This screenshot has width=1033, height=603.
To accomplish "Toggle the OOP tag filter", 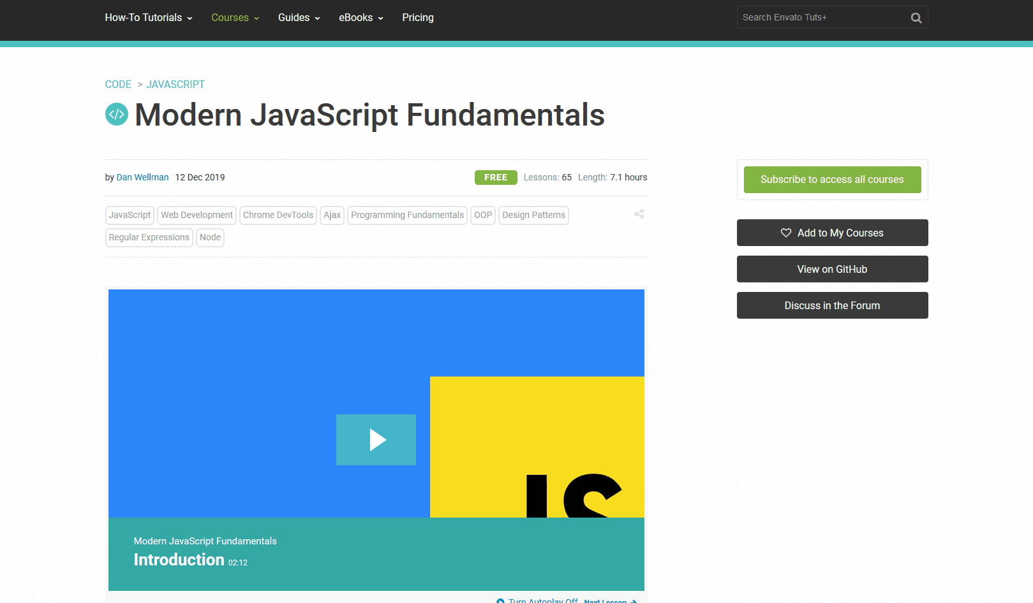I will pyautogui.click(x=482, y=215).
